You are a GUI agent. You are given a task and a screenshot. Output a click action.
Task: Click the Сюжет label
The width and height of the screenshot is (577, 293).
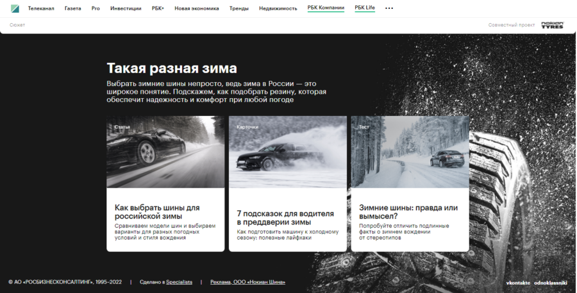pyautogui.click(x=17, y=25)
